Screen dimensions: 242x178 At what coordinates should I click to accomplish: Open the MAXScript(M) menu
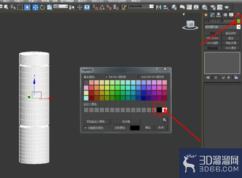click(x=117, y=1)
